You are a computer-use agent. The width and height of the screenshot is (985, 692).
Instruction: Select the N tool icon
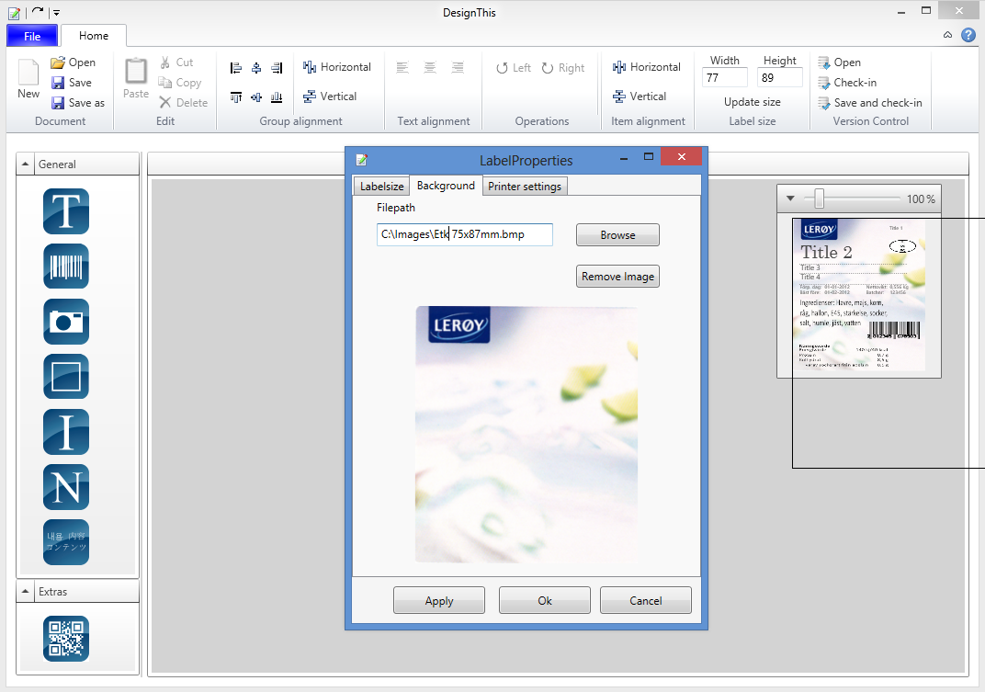(x=66, y=487)
